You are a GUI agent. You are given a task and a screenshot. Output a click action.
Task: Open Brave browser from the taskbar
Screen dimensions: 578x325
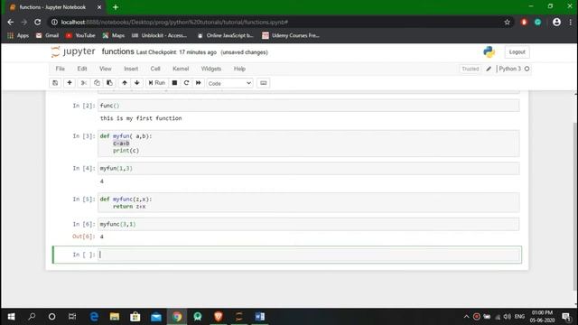219,317
